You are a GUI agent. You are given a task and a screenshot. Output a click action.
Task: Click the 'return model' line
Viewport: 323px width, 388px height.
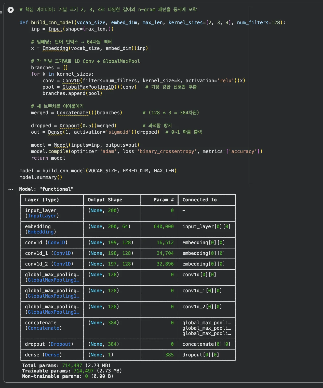coord(48,158)
